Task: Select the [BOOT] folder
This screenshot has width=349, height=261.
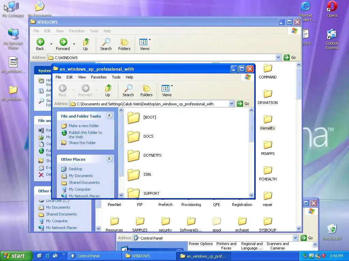Action: [x=141, y=117]
